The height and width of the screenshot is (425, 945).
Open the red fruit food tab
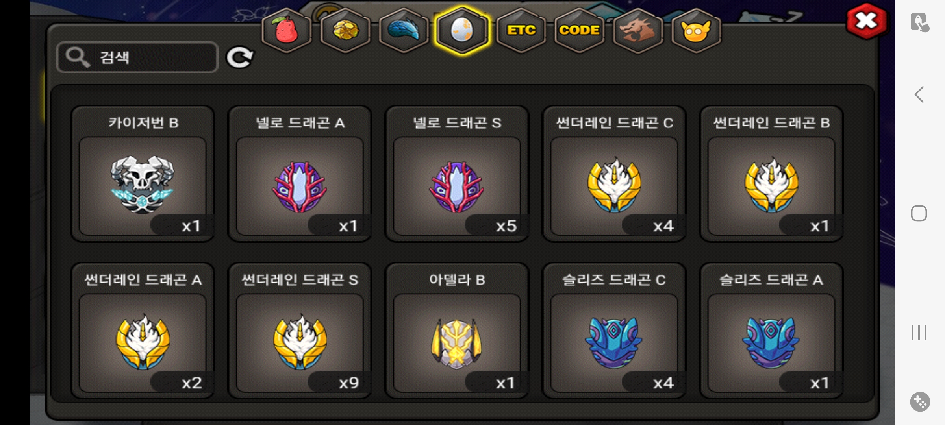(287, 30)
